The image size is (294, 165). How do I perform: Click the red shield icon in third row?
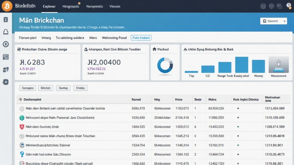tap(22, 127)
